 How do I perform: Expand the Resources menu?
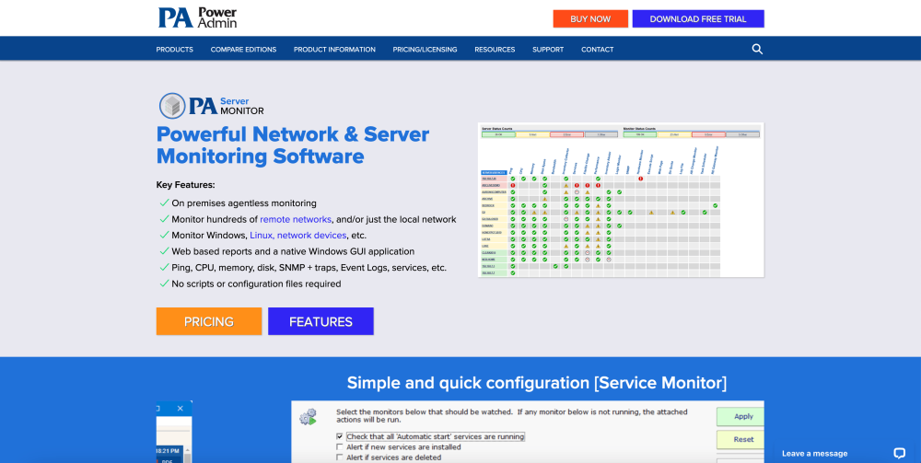pos(495,50)
